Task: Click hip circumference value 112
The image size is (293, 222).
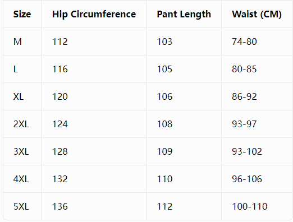Action: tap(60, 41)
